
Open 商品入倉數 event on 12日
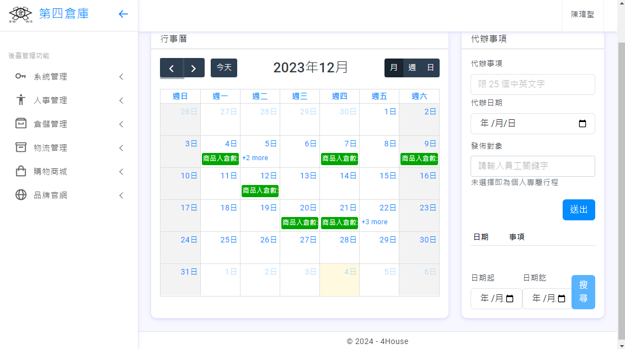[x=260, y=191]
